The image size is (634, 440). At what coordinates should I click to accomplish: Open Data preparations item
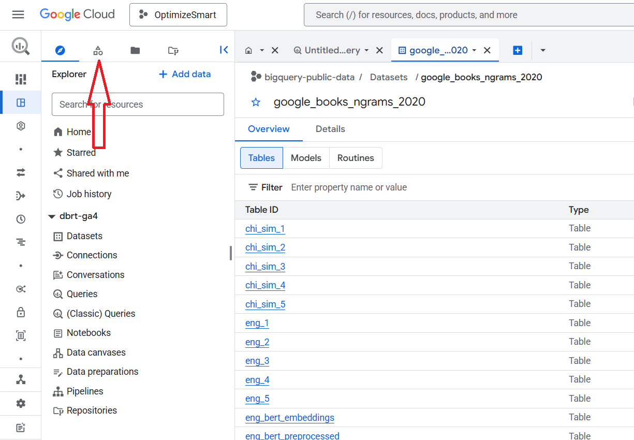click(96, 372)
